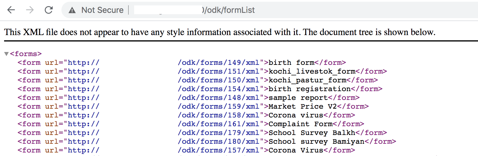
Task: Click the Not Secure warning triangle icon
Action: click(x=72, y=10)
